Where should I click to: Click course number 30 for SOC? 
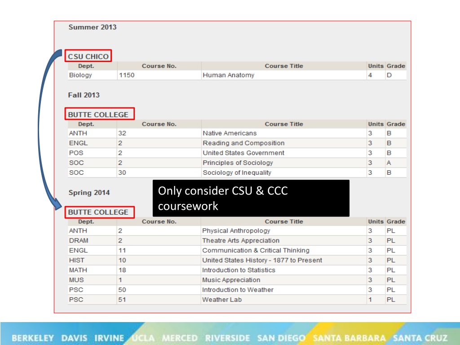tap(122, 172)
